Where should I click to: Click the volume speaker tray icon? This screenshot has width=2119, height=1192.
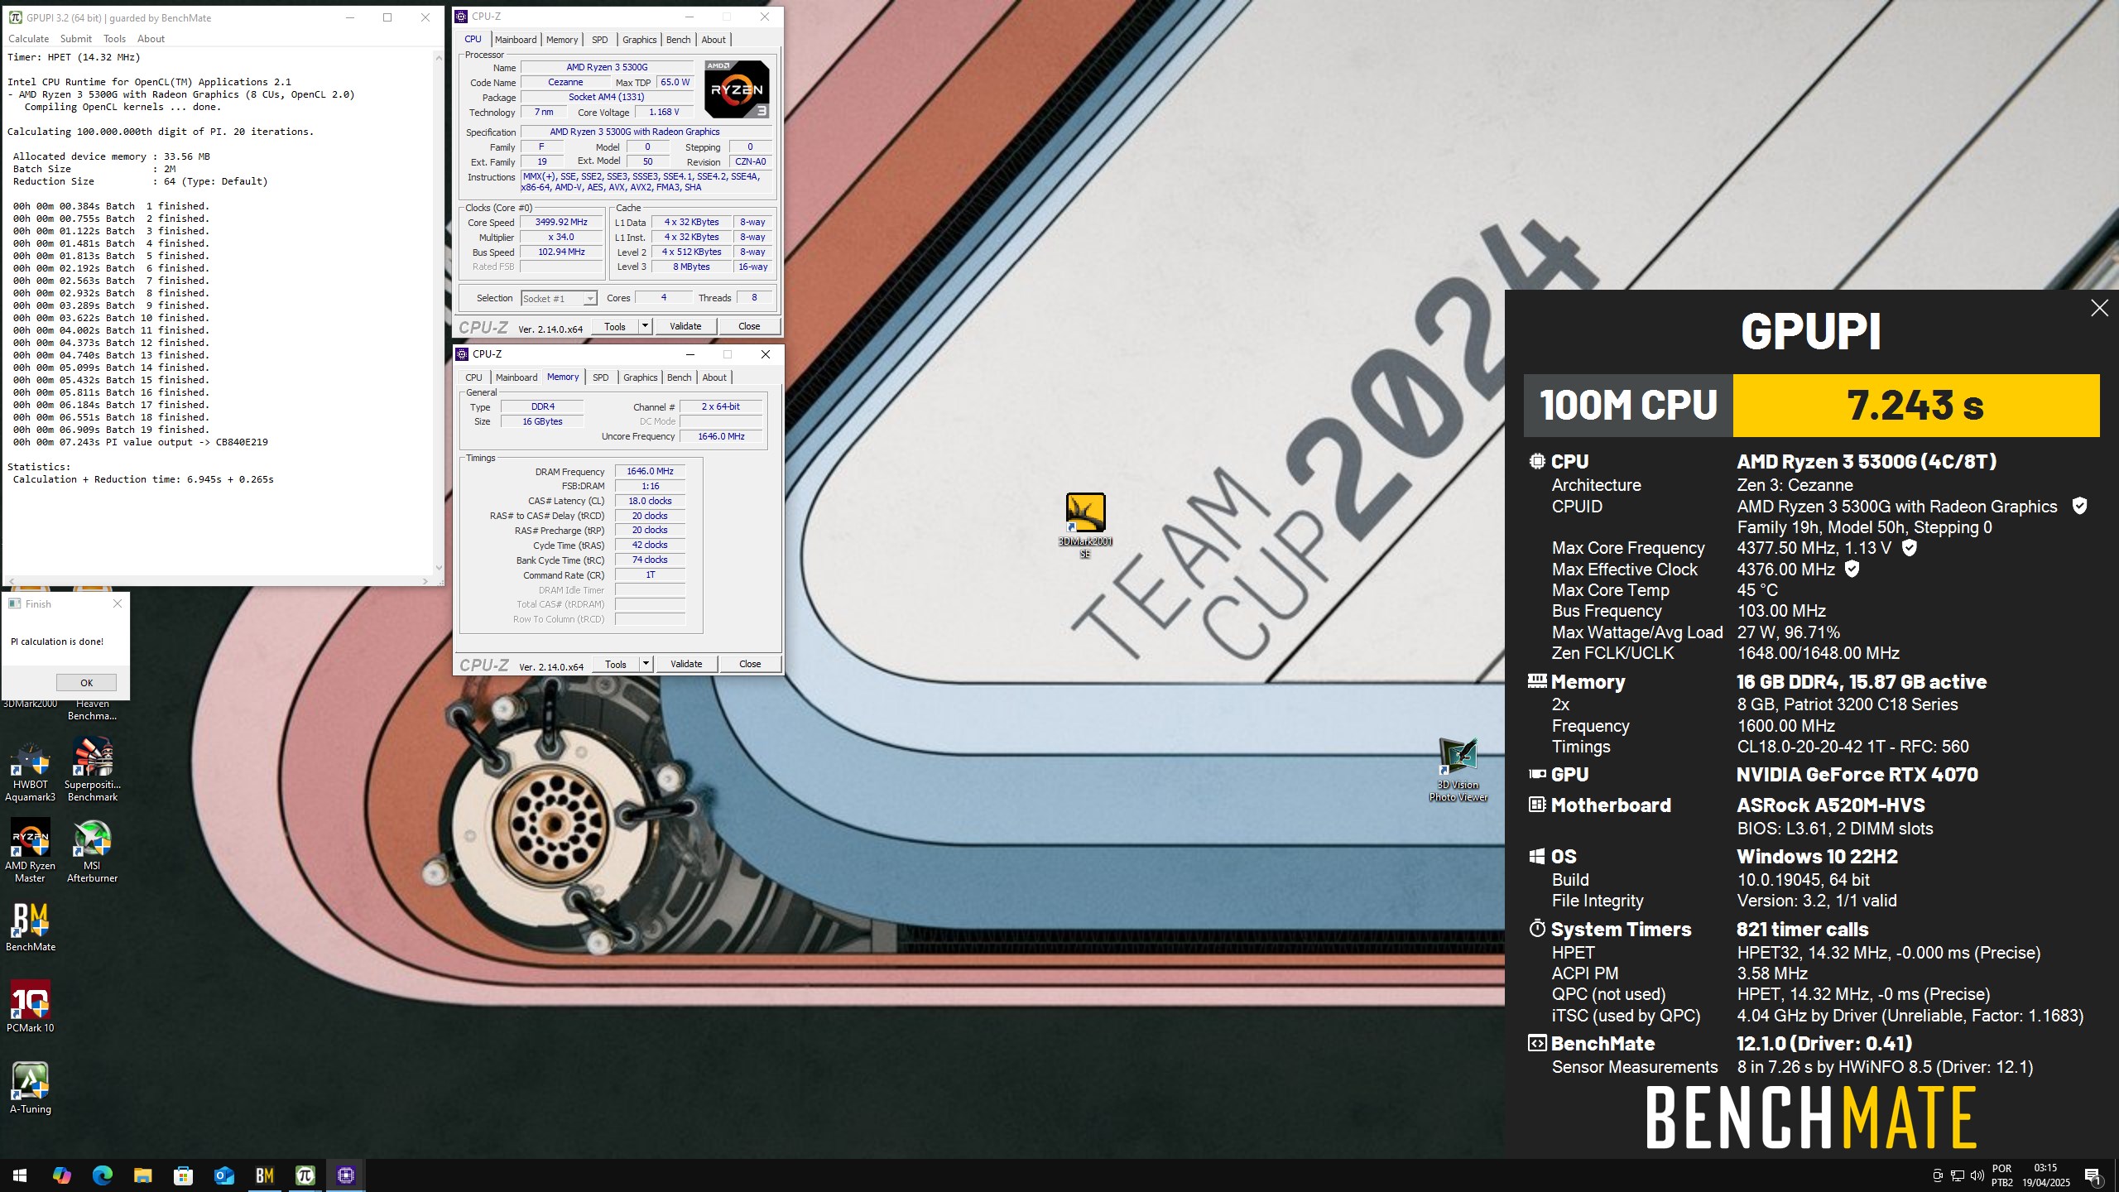[x=1977, y=1175]
